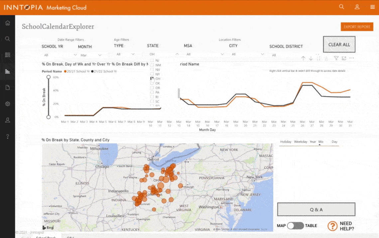
Task: Open the user account icon in header
Action: point(357,7)
